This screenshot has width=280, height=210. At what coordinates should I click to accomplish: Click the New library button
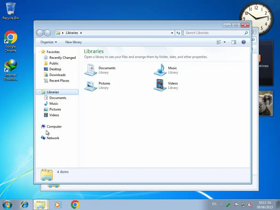[x=74, y=42]
